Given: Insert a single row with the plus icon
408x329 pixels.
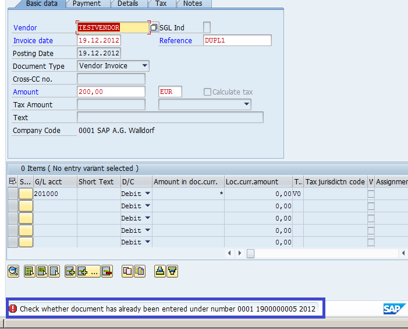Looking at the screenshot, I should click(x=70, y=271).
